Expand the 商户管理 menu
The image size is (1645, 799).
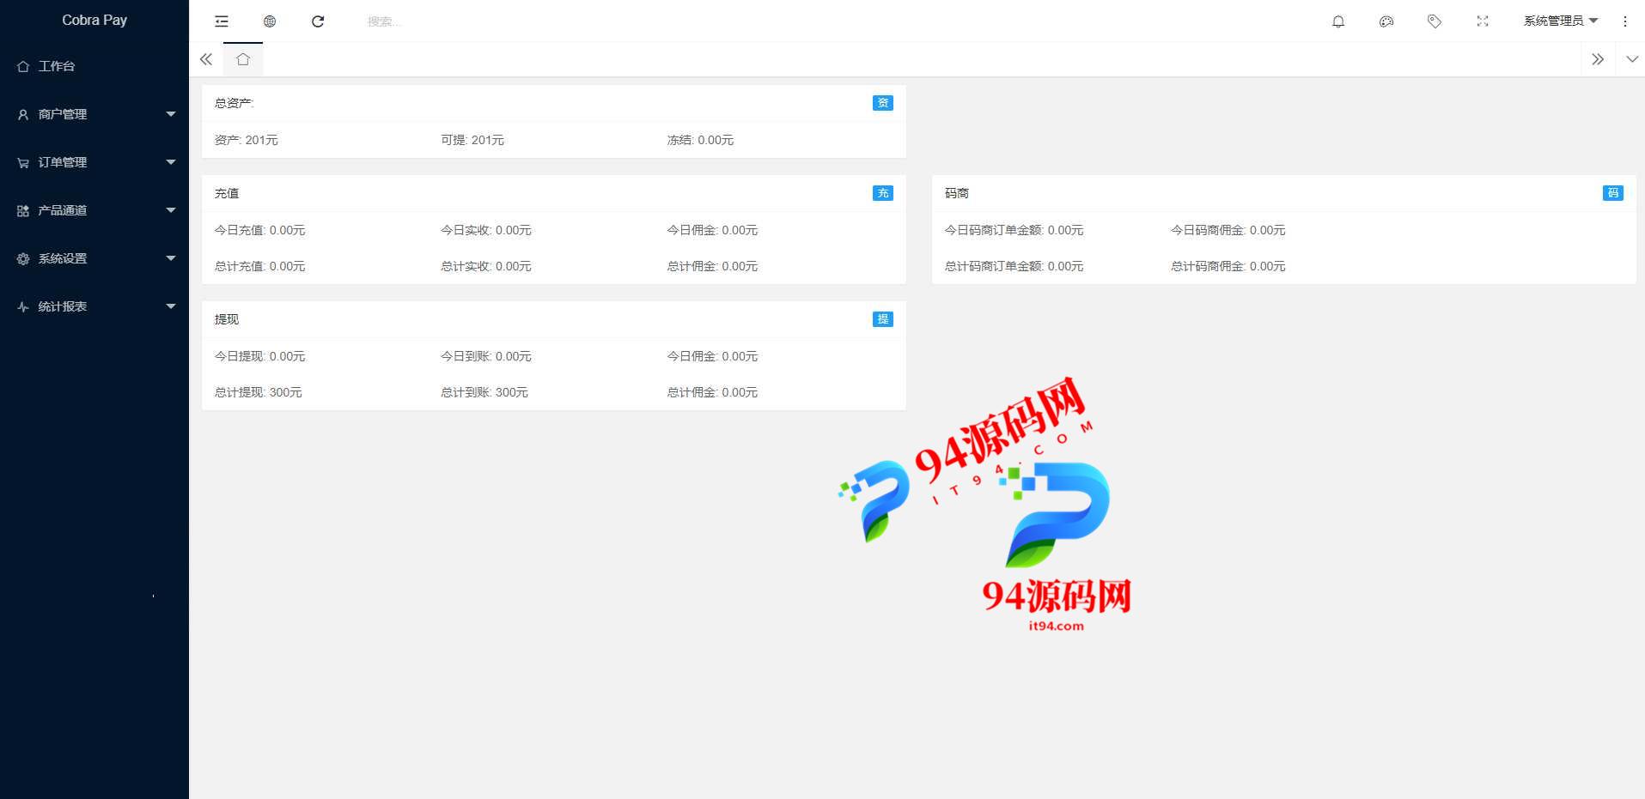tap(94, 114)
